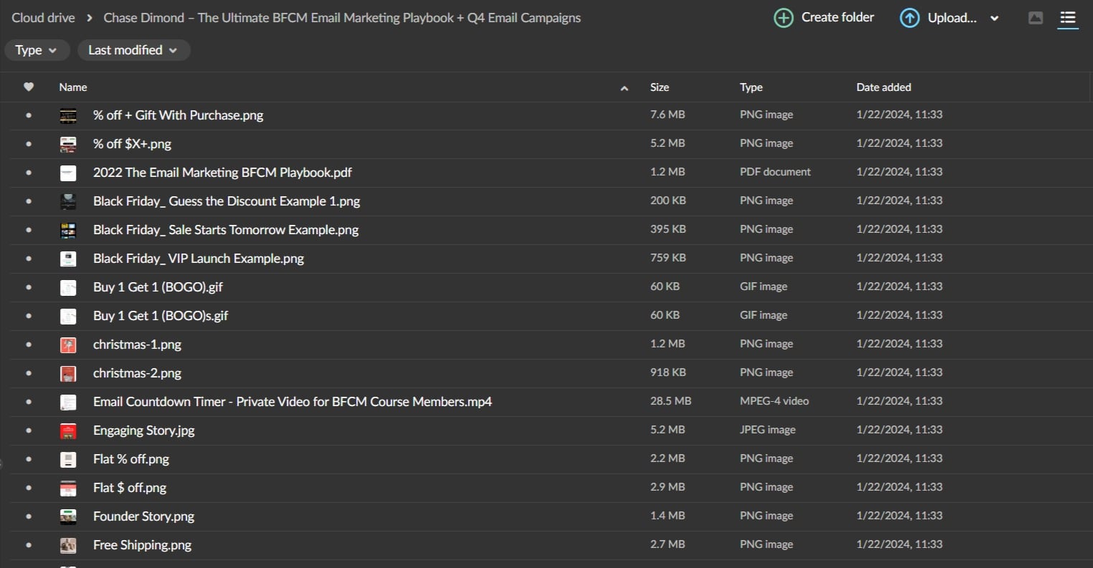
Task: Open the Last modified filter dropdown
Action: pos(133,50)
